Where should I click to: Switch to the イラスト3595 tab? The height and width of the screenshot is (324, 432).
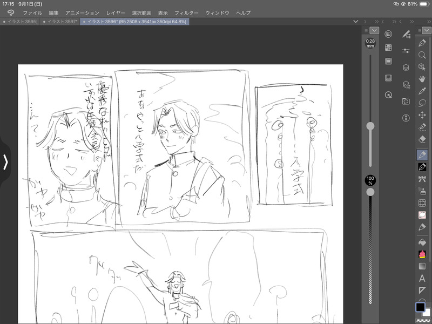coord(20,22)
